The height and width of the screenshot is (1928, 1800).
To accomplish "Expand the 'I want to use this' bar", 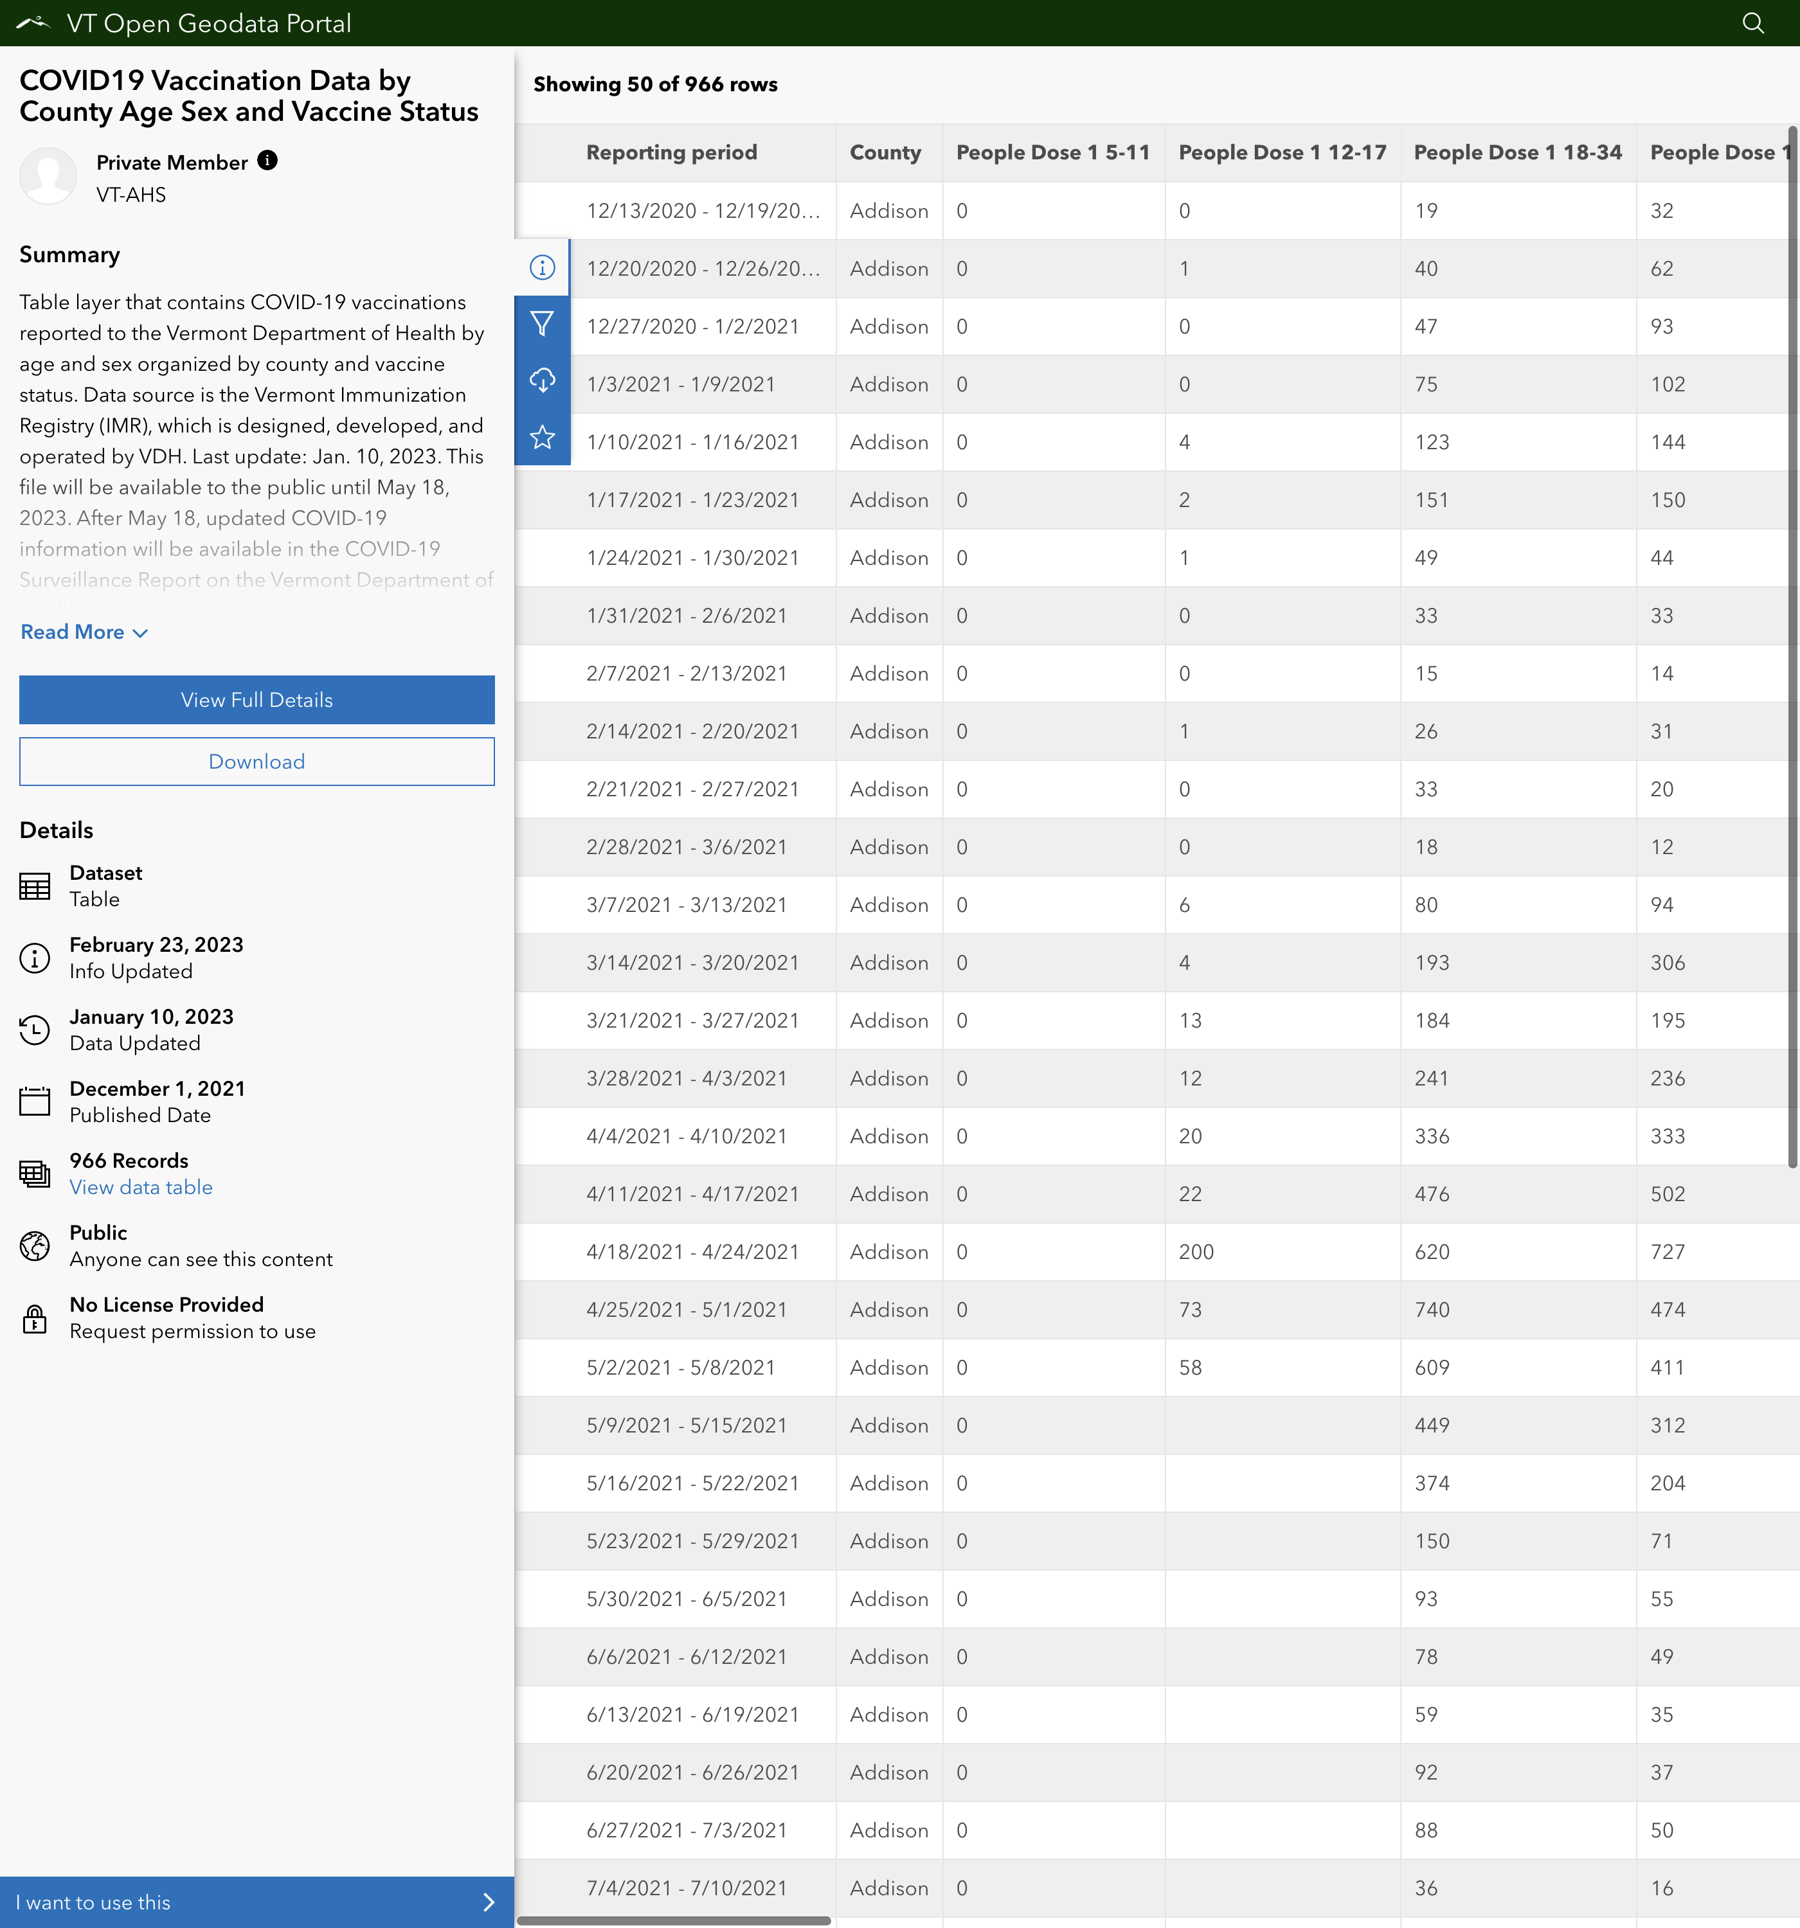I will [x=256, y=1902].
